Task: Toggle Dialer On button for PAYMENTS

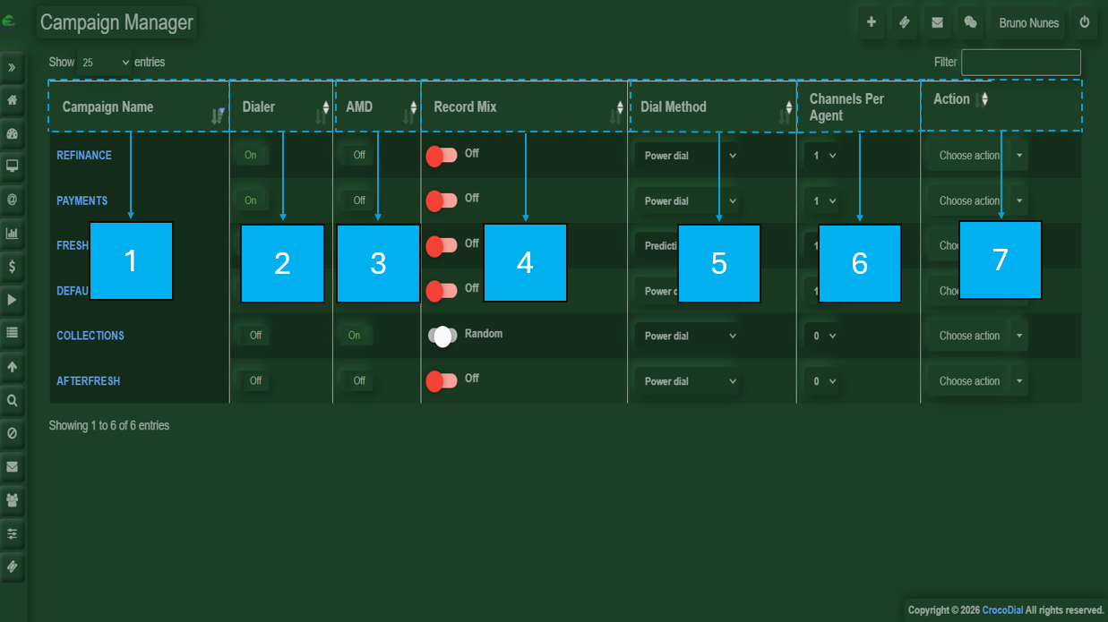Action: (251, 200)
